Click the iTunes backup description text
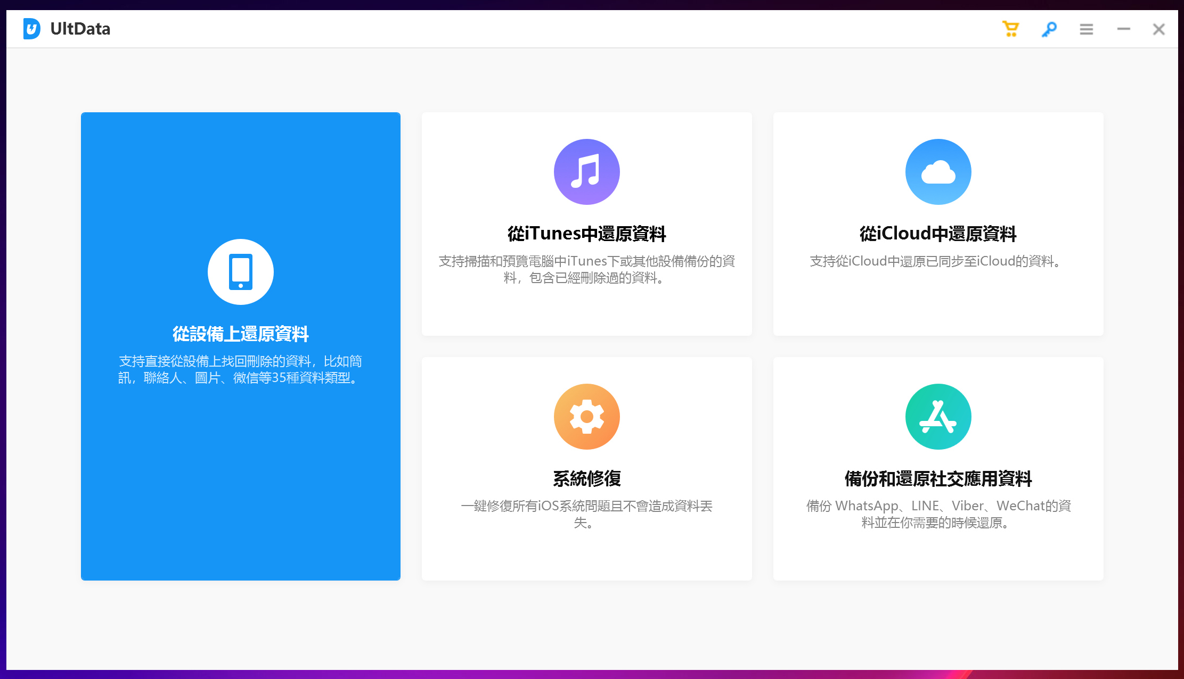Screen dimensions: 1184x679 pyautogui.click(x=587, y=269)
